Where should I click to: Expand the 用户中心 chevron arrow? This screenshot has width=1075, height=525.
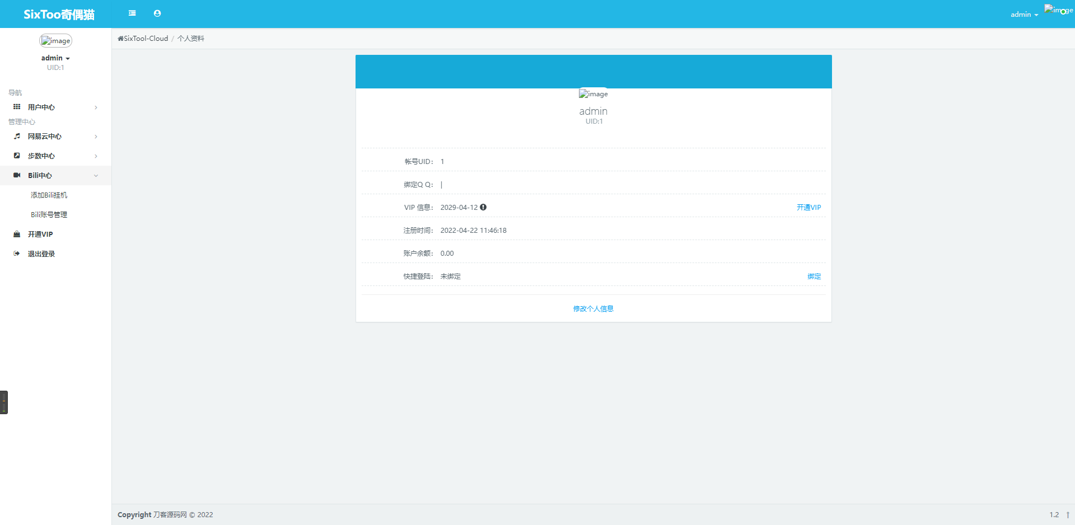coord(96,107)
